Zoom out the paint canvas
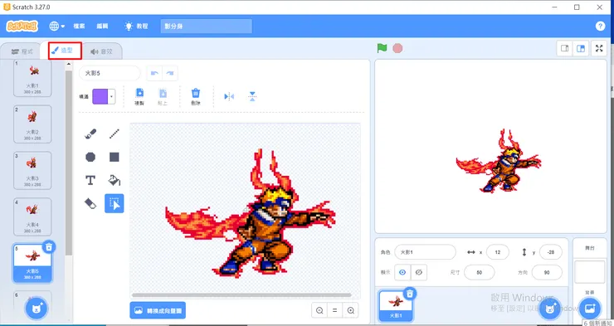614x326 pixels. pyautogui.click(x=319, y=310)
